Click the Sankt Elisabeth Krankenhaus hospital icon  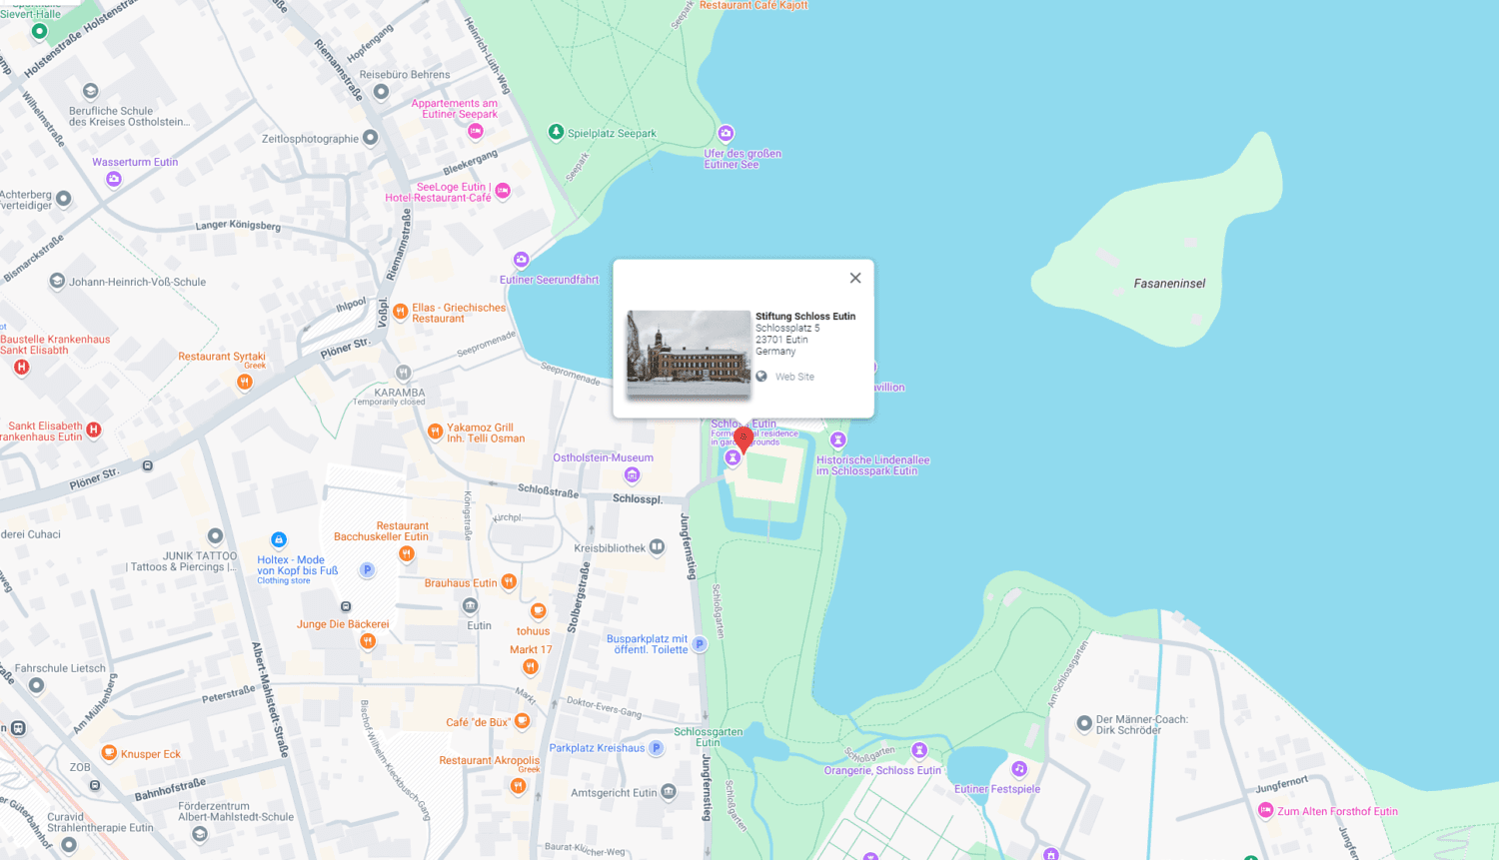[93, 430]
